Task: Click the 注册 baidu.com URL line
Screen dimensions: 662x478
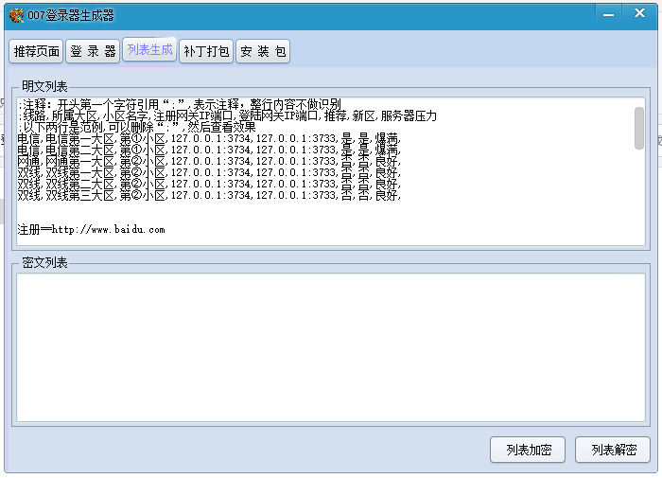Action: pyautogui.click(x=92, y=230)
